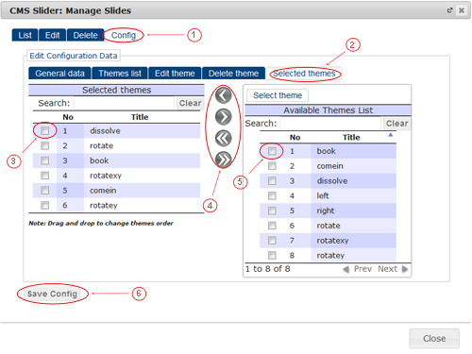The width and height of the screenshot is (472, 354).
Task: Check the book row in Available Themes
Action: [272, 151]
